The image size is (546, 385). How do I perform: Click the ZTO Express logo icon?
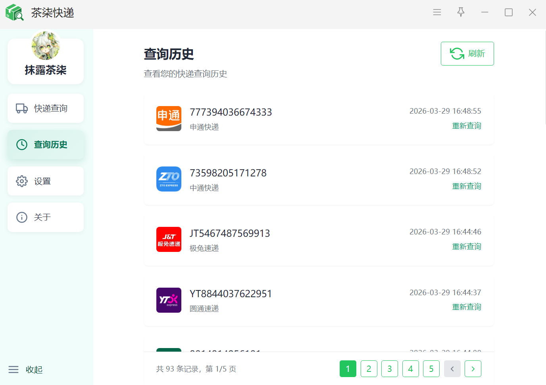tap(169, 179)
